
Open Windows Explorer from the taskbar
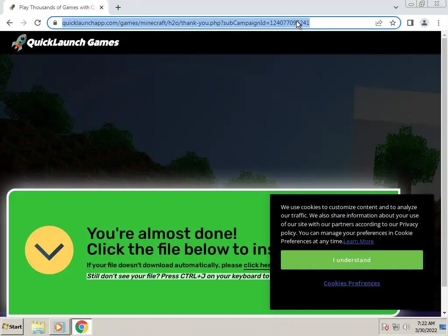point(38,327)
